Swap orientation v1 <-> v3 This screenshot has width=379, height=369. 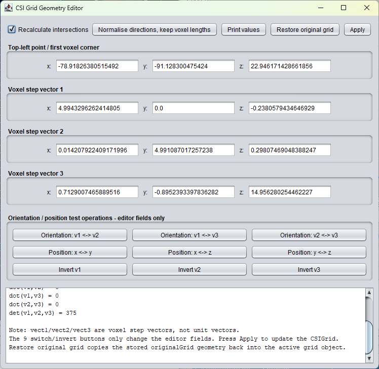coord(189,235)
